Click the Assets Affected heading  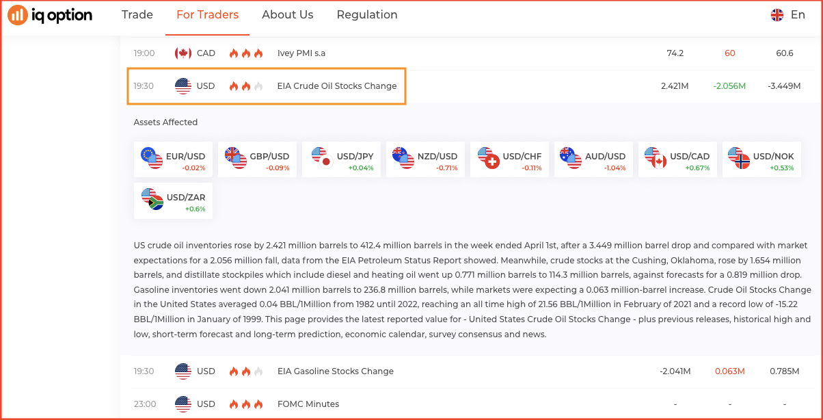[165, 122]
